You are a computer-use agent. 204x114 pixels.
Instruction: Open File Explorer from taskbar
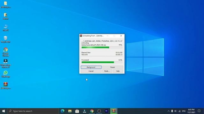pyautogui.click(x=70, y=111)
